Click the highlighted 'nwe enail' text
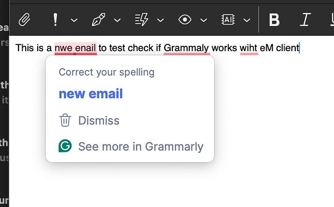 [76, 48]
